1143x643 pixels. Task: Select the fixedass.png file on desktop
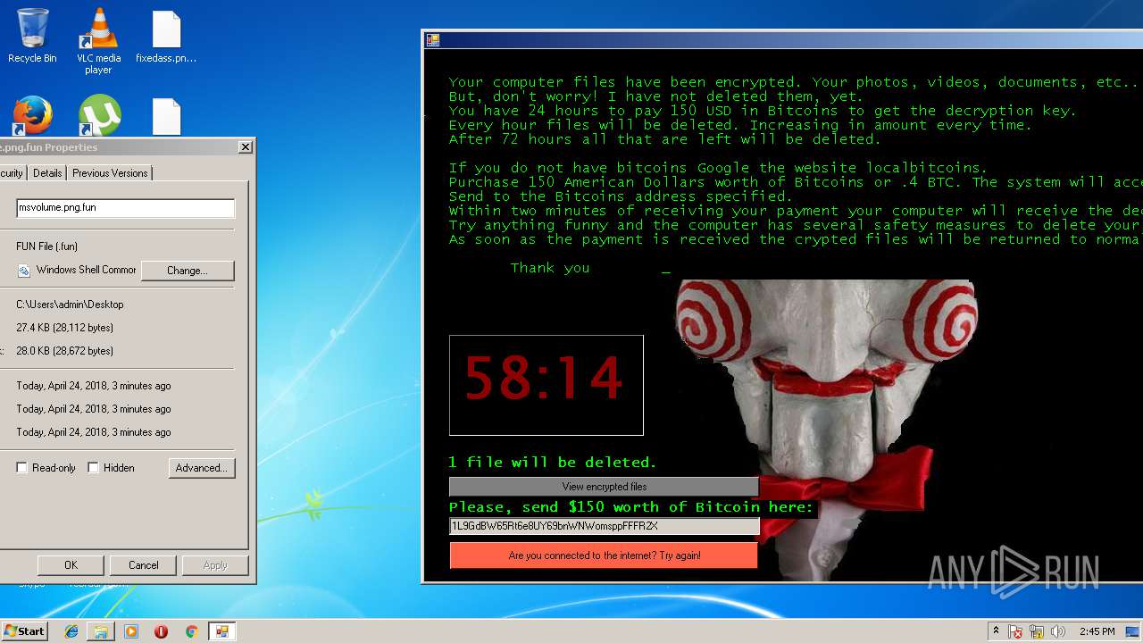[166, 38]
